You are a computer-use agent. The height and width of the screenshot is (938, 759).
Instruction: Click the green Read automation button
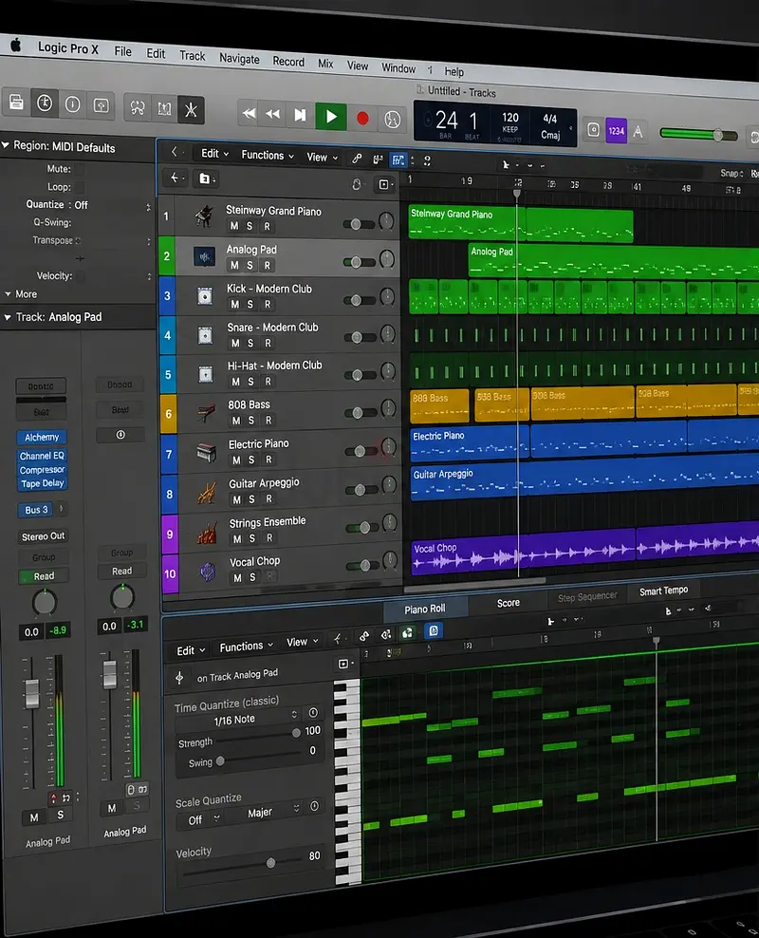point(43,576)
